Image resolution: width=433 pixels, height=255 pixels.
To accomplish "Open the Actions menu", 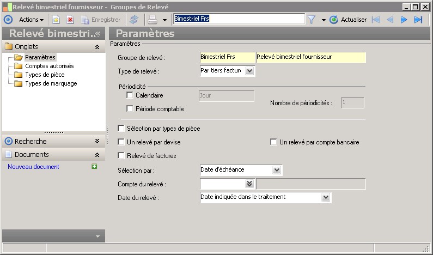I will tap(31, 20).
